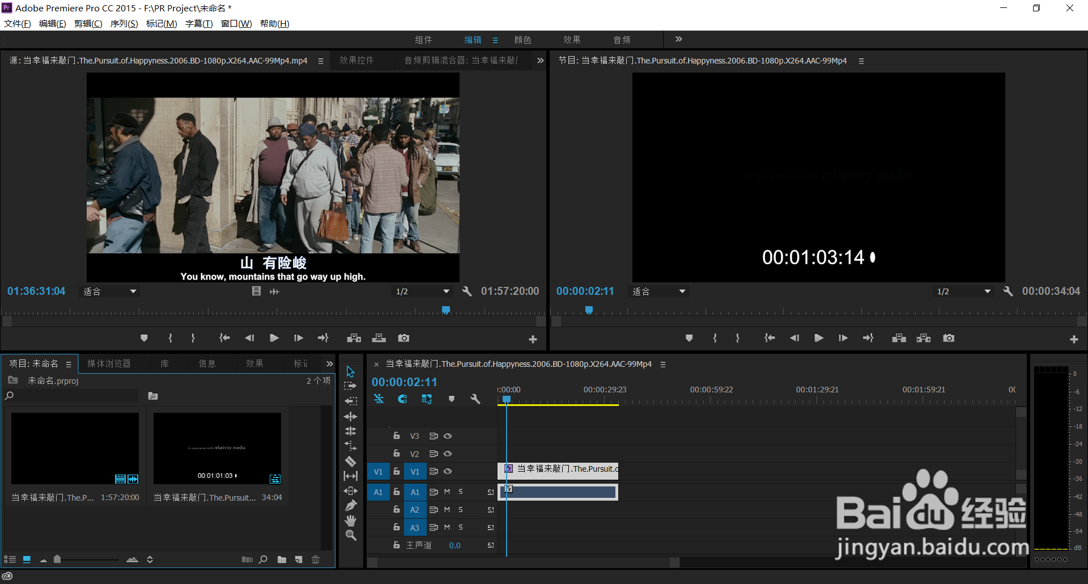1088x584 pixels.
Task: Mute audio track A1
Action: [x=447, y=492]
